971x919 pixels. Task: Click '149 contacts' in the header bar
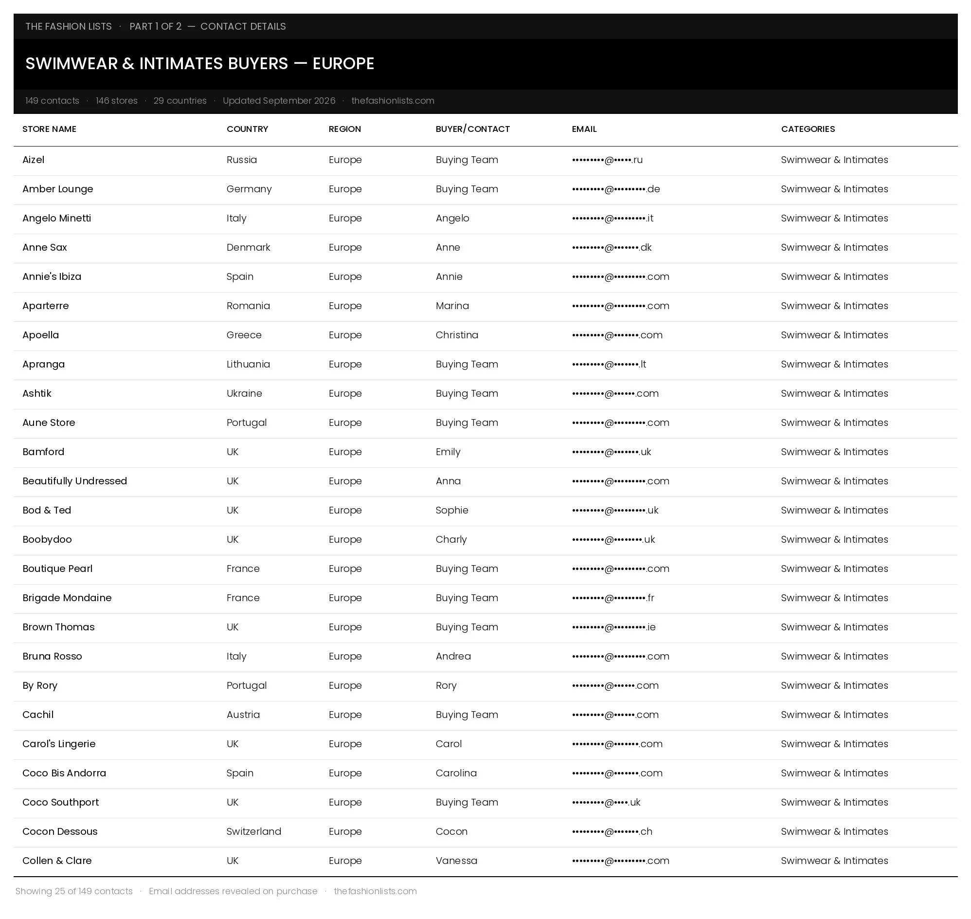[x=53, y=101]
